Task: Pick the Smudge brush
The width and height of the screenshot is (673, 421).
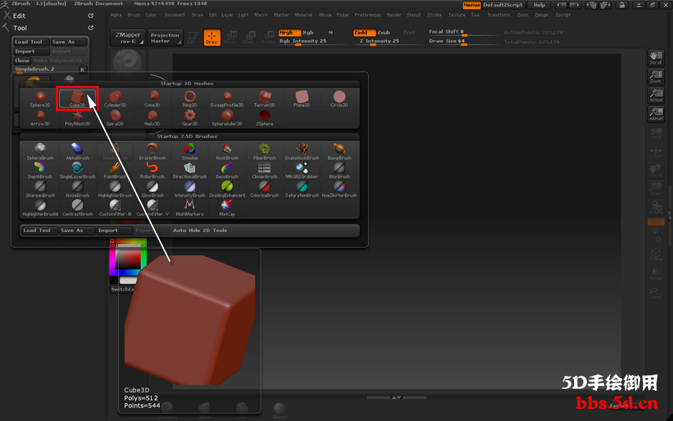Action: [x=190, y=152]
